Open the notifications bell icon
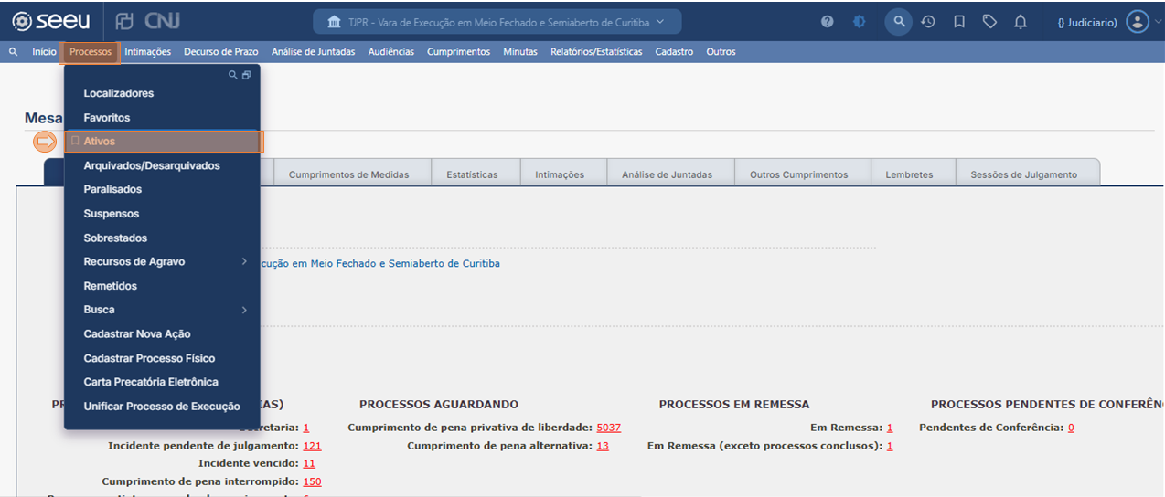The image size is (1165, 497). (1021, 22)
